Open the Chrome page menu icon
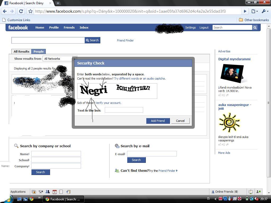Image resolution: width=271 pixels, height=203 pixels. [254, 11]
